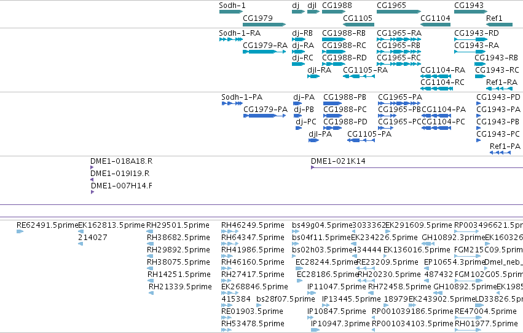Click BAC end DME1-007H14.F
This screenshot has height=333, width=523.
92,192
